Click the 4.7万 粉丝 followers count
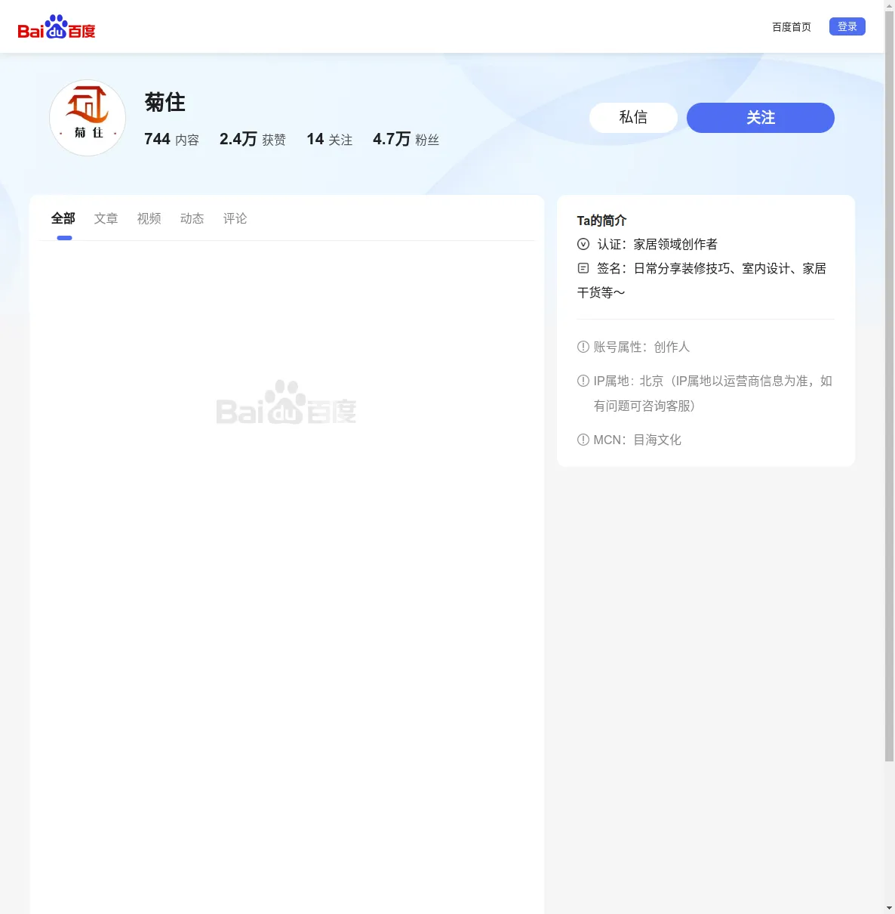Image resolution: width=895 pixels, height=914 pixels. 406,139
